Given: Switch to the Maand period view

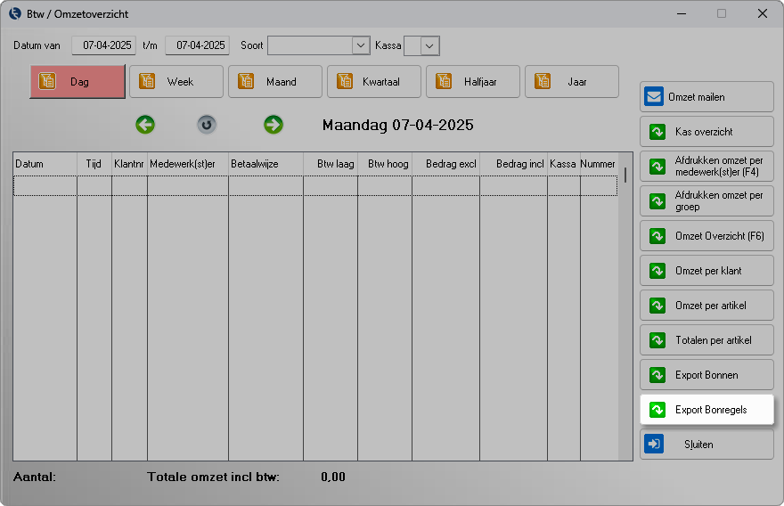Looking at the screenshot, I should click(275, 81).
